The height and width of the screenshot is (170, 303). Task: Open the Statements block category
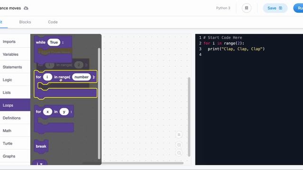pos(15,67)
